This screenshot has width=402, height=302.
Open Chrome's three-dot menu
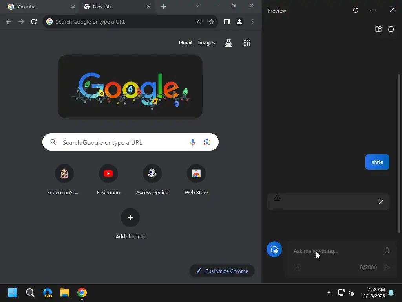[x=252, y=22]
